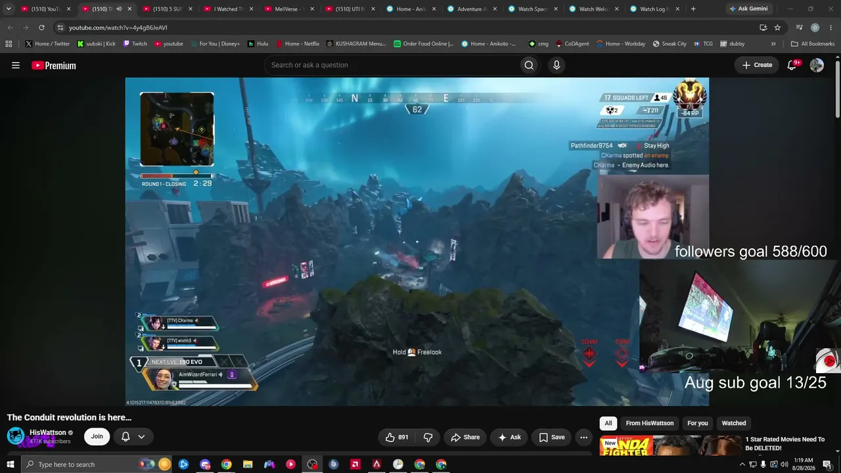Go back to the previous page
This screenshot has width=841, height=473.
pyautogui.click(x=10, y=28)
